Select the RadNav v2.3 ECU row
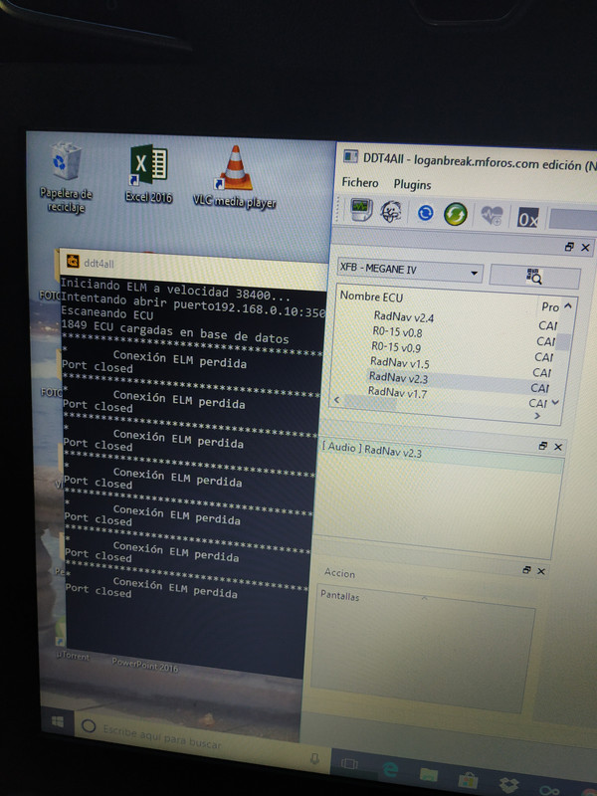597x796 pixels. coord(399,378)
